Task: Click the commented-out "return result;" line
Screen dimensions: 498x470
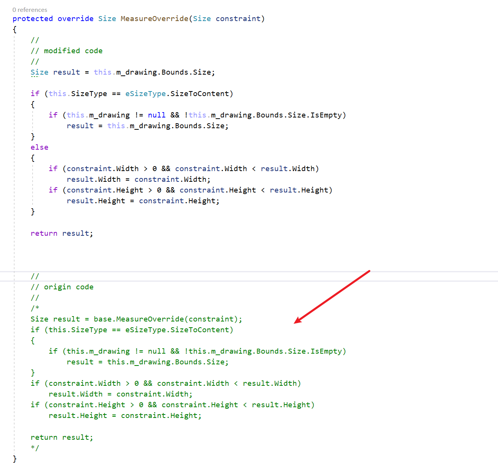Action: (x=62, y=437)
